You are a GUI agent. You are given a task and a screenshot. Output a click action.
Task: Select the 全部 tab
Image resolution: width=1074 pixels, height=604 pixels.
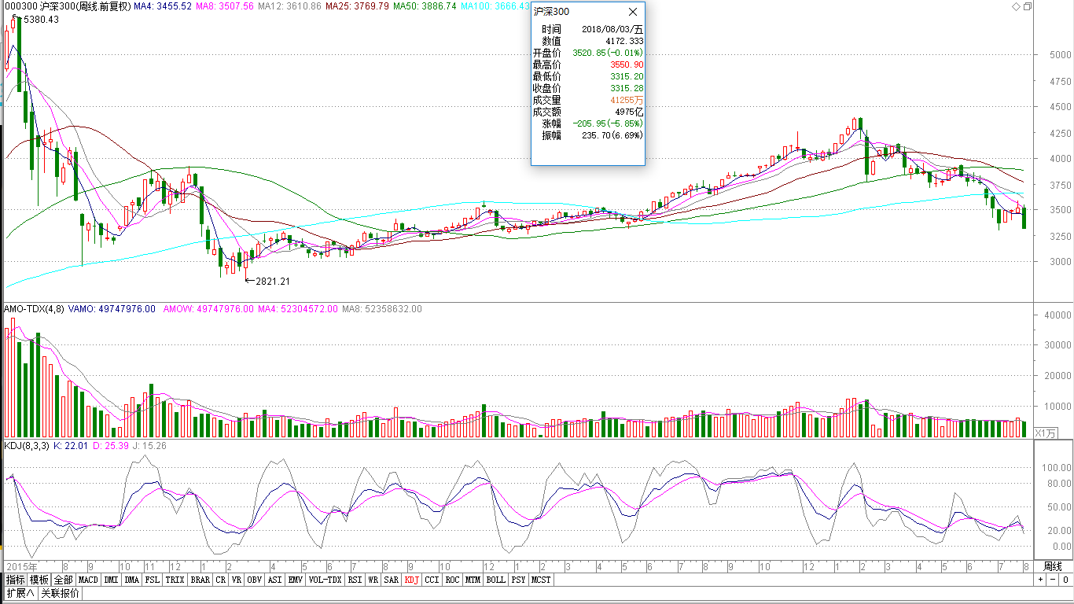coord(64,580)
